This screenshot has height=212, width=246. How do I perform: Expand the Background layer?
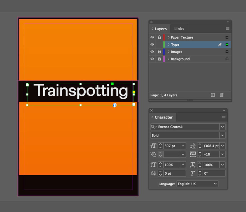169,59
